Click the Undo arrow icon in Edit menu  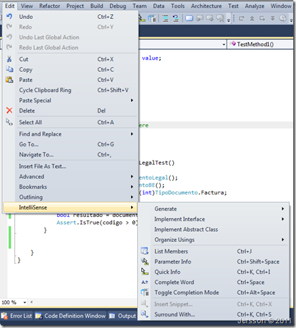(x=9, y=16)
